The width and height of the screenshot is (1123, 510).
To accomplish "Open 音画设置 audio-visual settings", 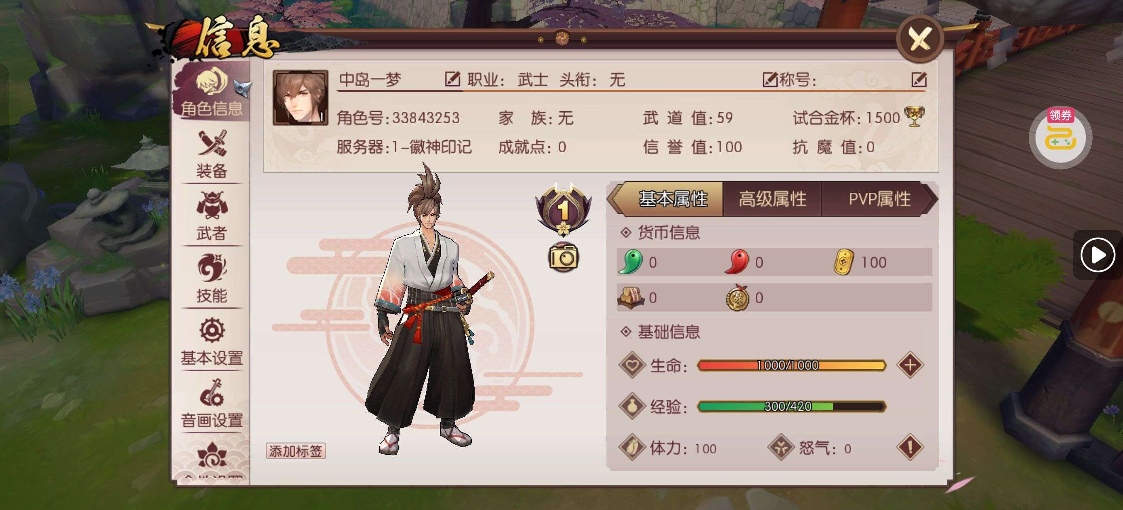I will [x=212, y=404].
